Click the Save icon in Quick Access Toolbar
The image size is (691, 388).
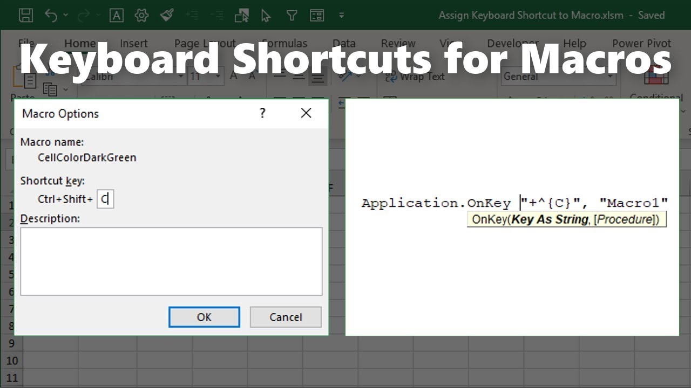25,16
